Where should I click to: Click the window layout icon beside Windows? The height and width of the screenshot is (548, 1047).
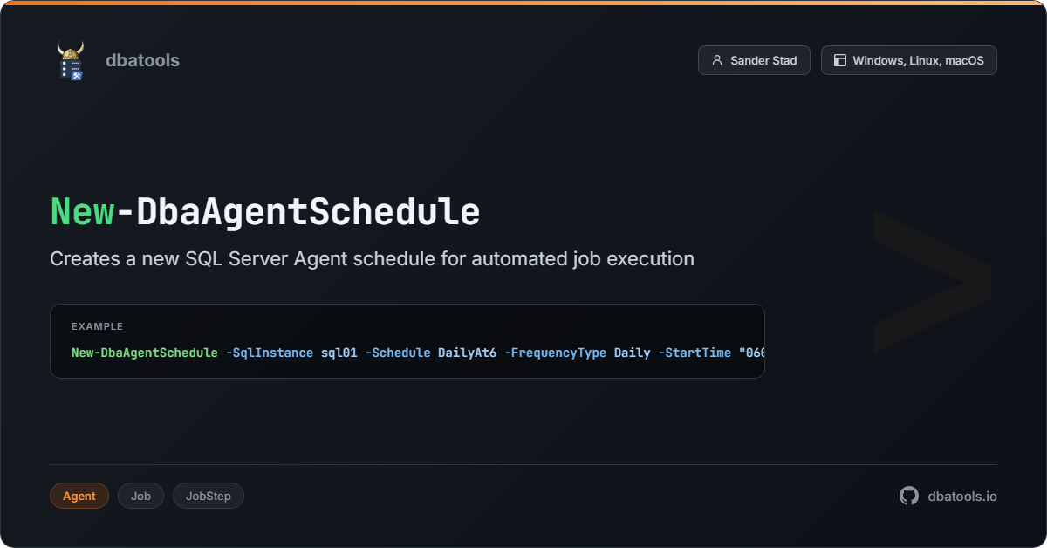[x=840, y=60]
